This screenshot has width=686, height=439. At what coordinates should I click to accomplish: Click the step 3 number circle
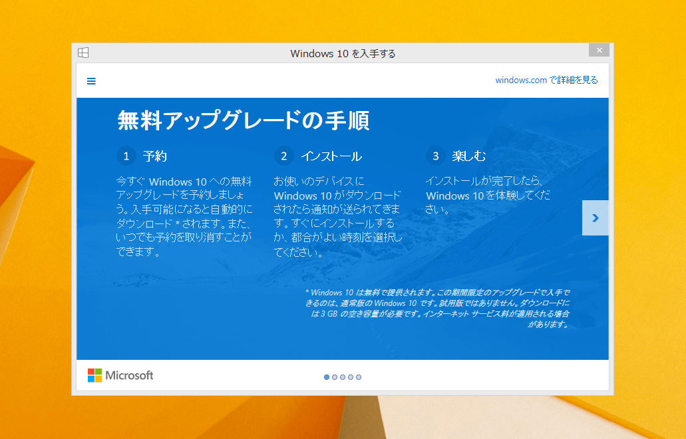pyautogui.click(x=436, y=156)
